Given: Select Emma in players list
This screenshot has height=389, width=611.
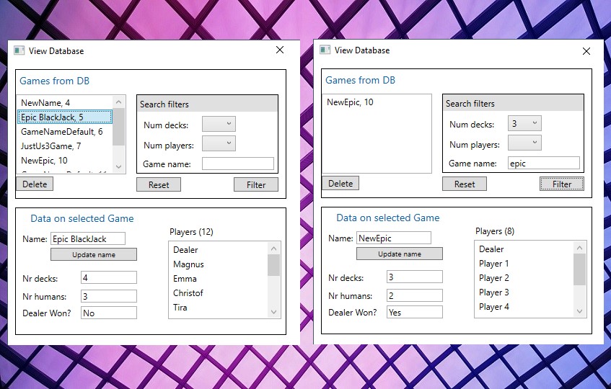Looking at the screenshot, I should click(x=218, y=279).
